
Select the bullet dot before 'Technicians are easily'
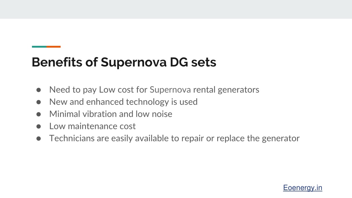tap(38, 139)
